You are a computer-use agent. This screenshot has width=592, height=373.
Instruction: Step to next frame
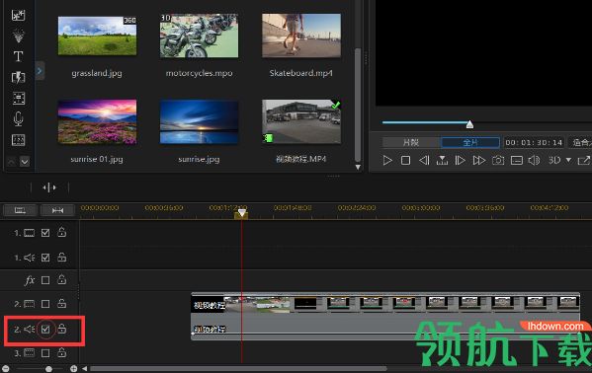pos(460,160)
